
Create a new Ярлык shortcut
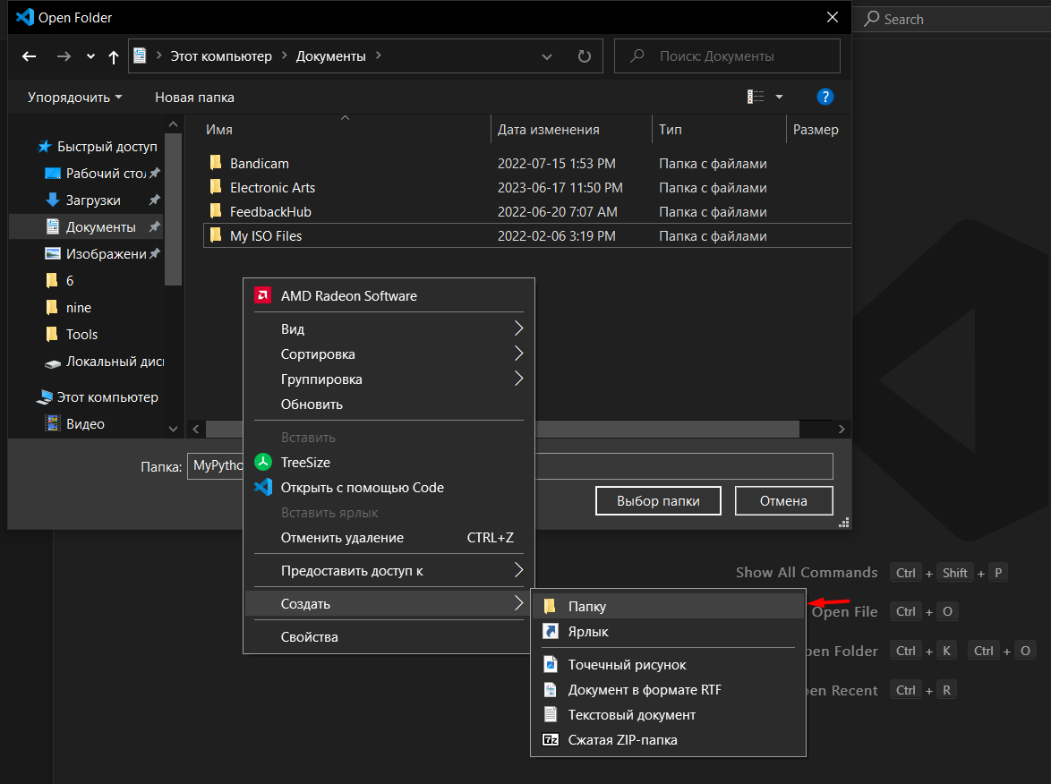pyautogui.click(x=588, y=632)
